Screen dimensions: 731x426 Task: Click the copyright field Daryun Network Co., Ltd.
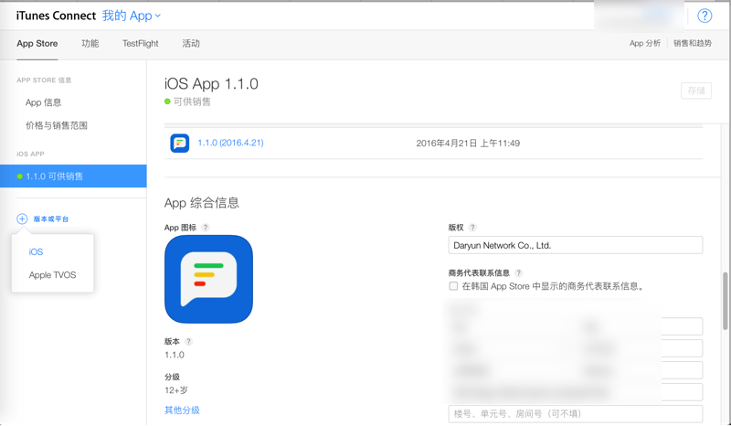click(x=576, y=245)
